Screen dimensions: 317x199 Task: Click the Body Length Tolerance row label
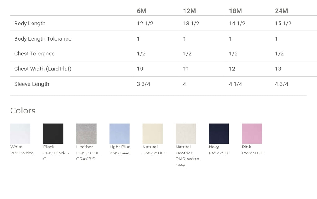tap(43, 39)
